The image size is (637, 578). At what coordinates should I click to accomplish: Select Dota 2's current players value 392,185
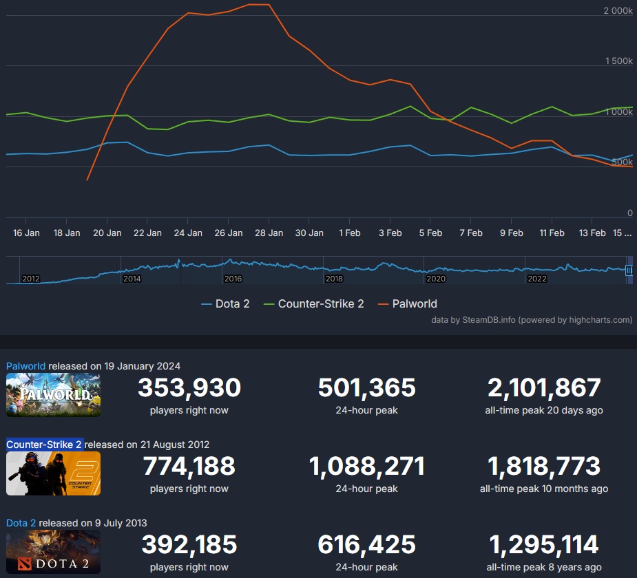click(x=189, y=544)
